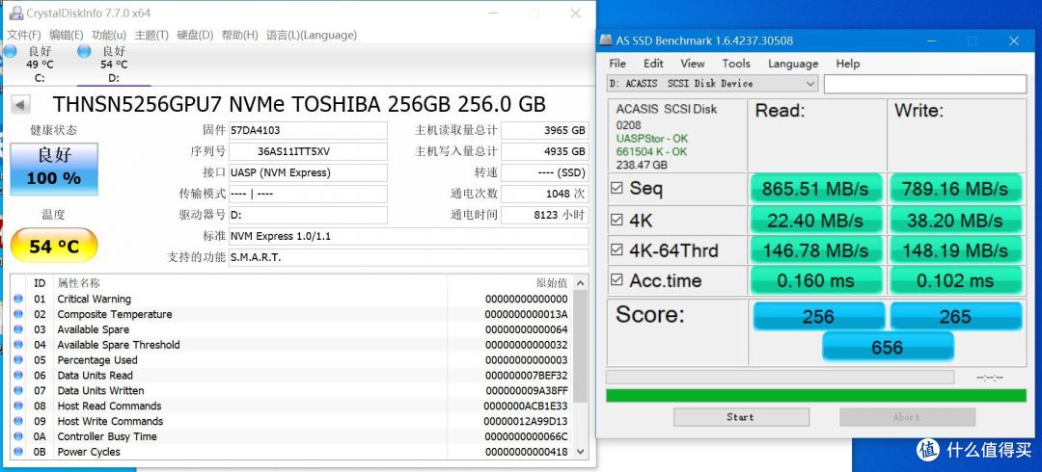Click the empty field beside drive dropdown
Screen dimensions: 1042x472
click(925, 84)
